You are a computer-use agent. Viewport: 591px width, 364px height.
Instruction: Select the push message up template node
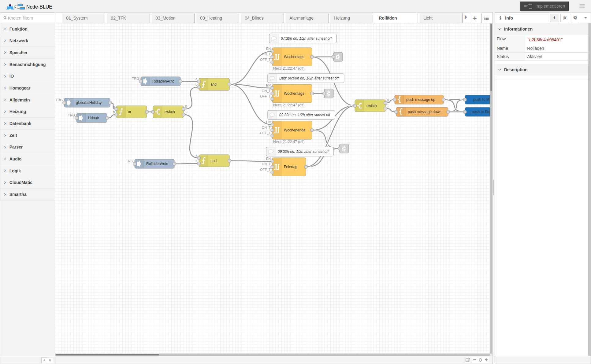point(419,100)
